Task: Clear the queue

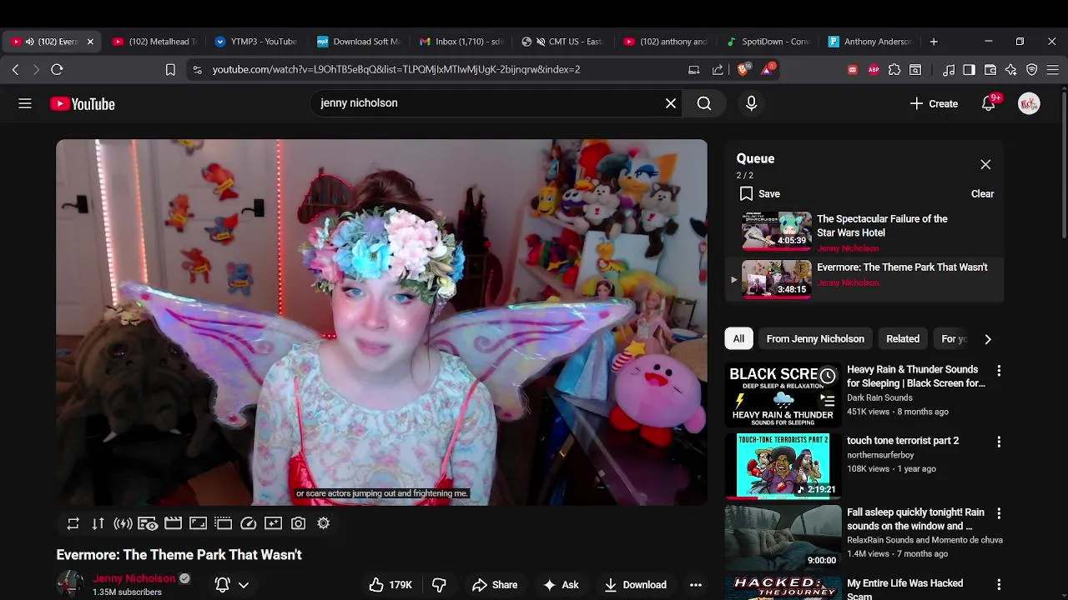Action: [x=982, y=194]
